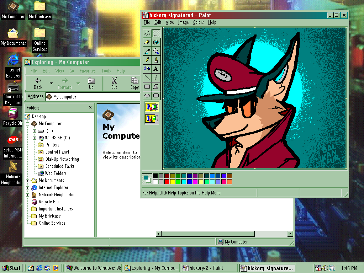The width and height of the screenshot is (364, 273).
Task: Close the Folders pane in Explorer
Action: click(90, 107)
